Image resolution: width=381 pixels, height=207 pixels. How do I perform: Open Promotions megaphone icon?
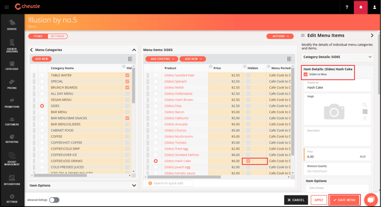(12, 103)
